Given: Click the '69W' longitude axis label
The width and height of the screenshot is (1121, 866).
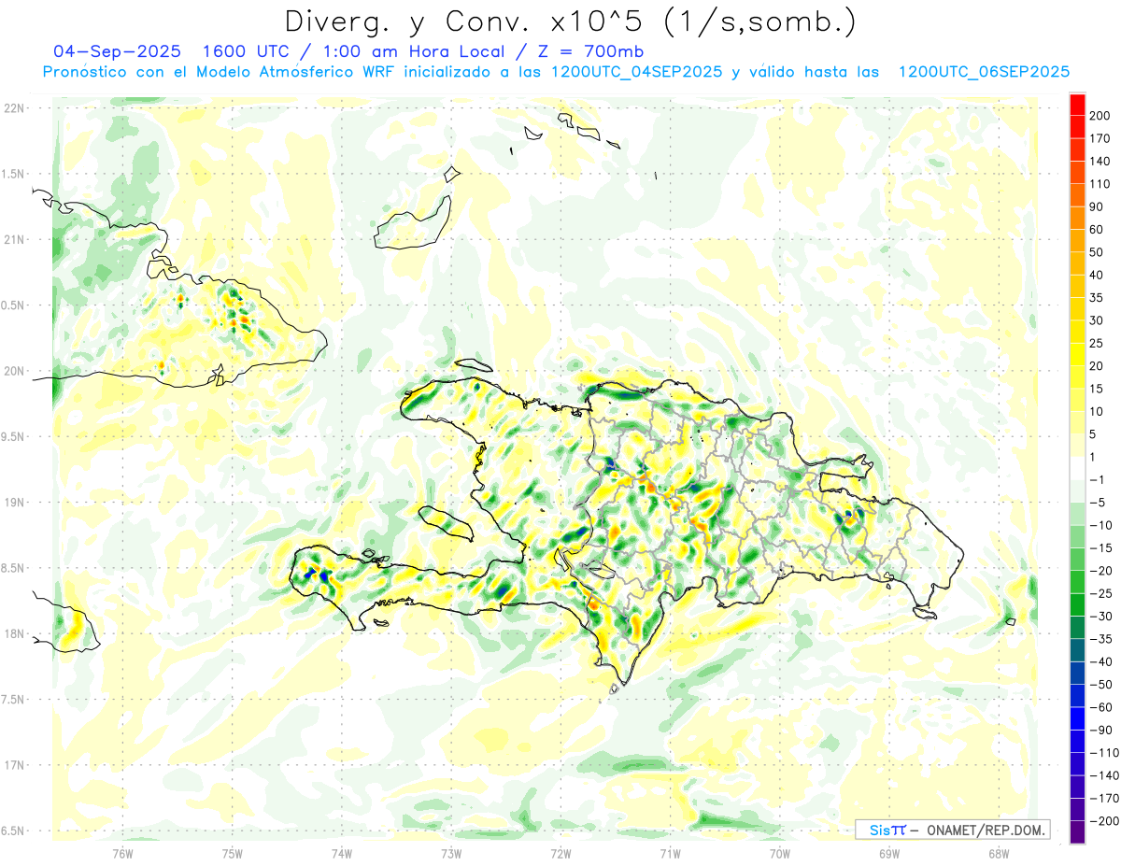Looking at the screenshot, I should (889, 853).
